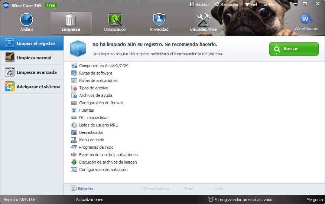
Task: Choose the Nada selection option
Action: pyautogui.click(x=218, y=189)
